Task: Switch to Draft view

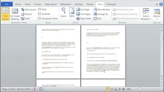Action: [x=25, y=18]
